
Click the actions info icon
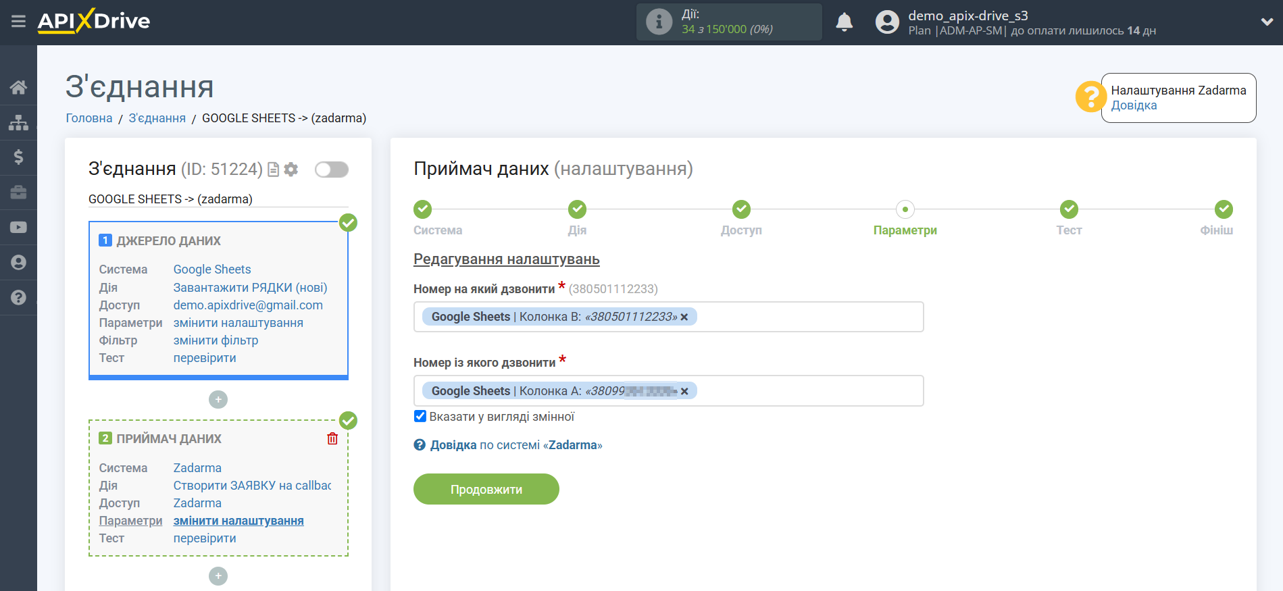pos(659,22)
